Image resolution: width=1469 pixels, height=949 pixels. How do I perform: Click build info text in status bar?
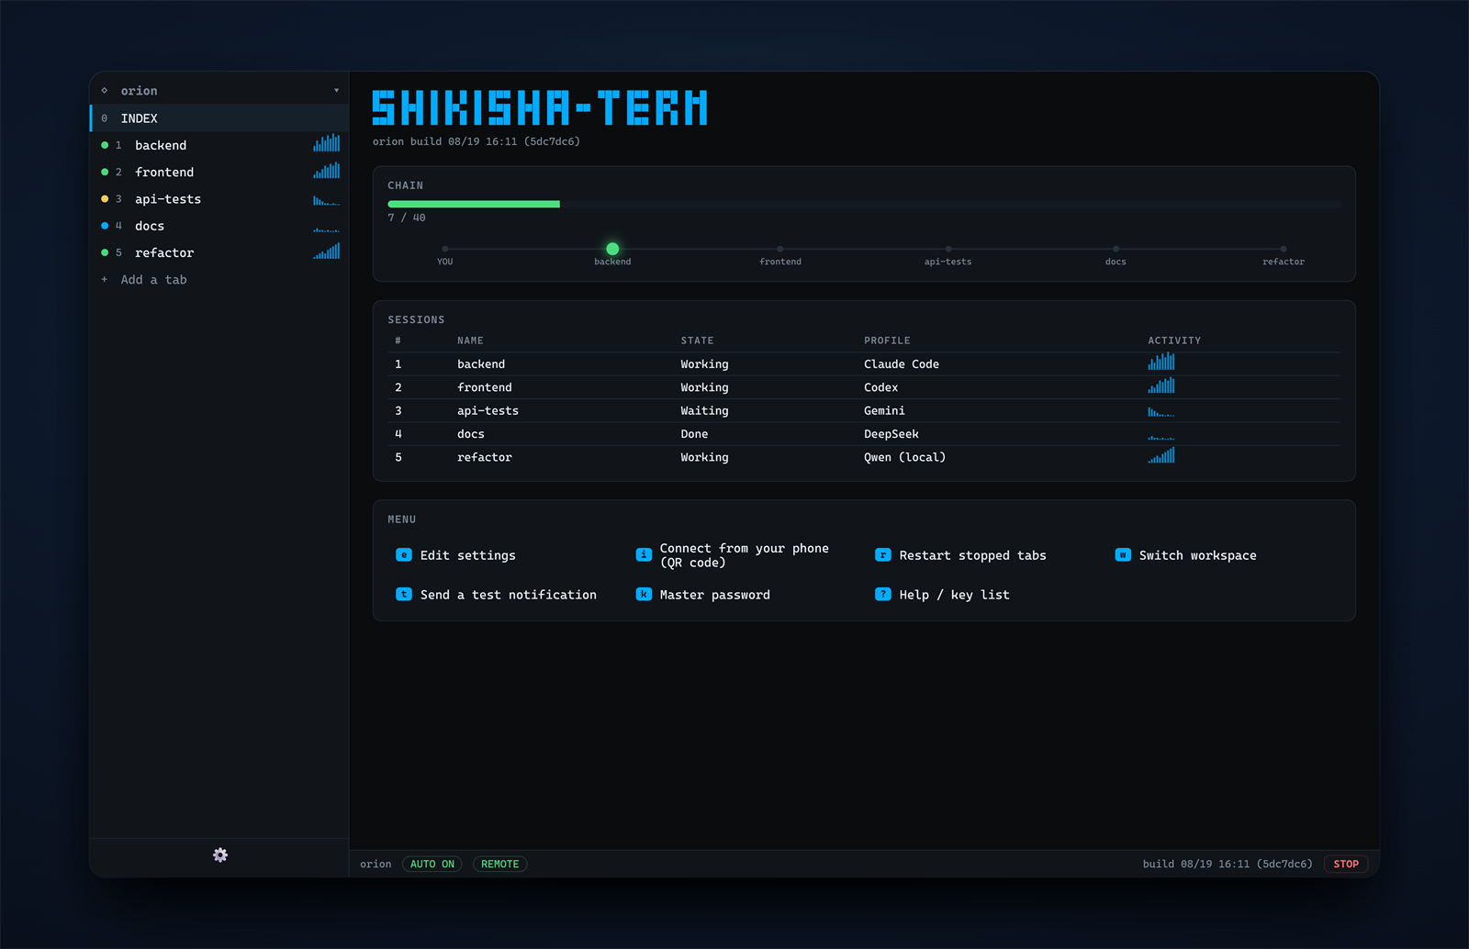click(x=1228, y=864)
